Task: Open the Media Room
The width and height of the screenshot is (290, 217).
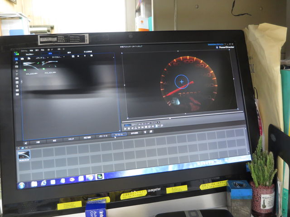Action: coord(16,59)
